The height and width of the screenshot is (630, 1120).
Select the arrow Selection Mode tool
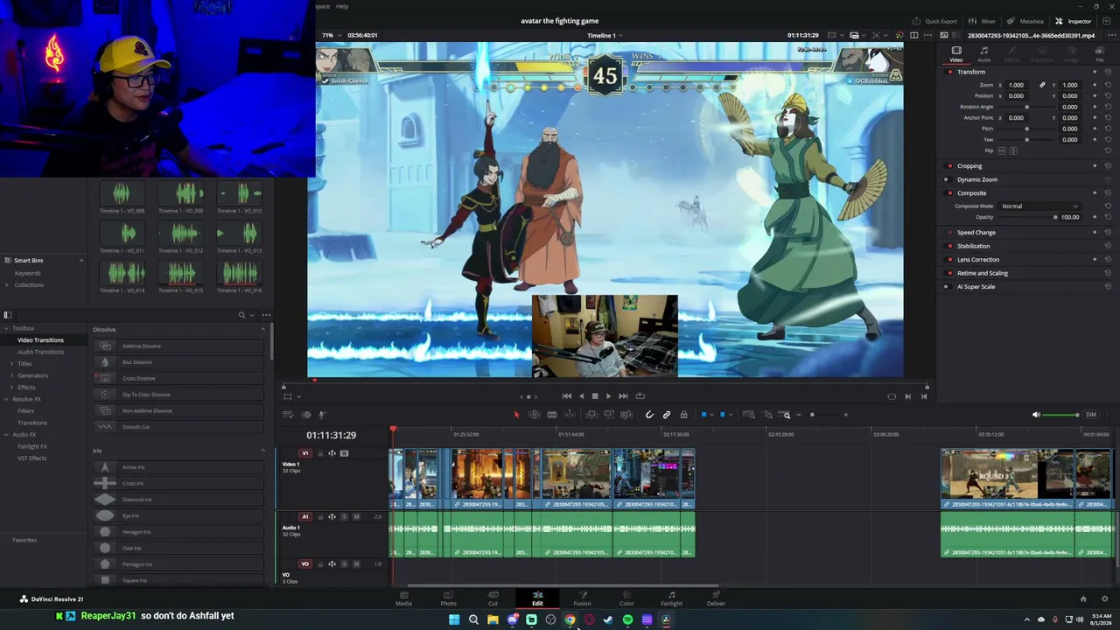click(516, 415)
